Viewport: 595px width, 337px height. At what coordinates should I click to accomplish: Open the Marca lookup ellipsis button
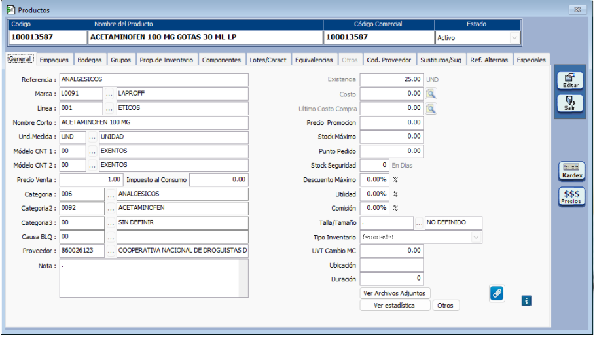click(109, 94)
